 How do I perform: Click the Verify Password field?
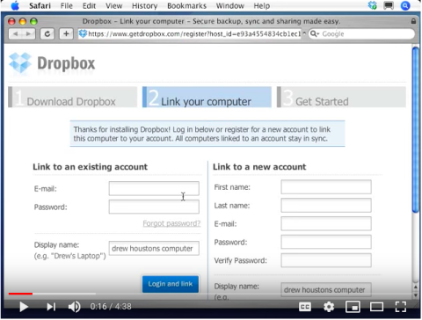click(326, 260)
